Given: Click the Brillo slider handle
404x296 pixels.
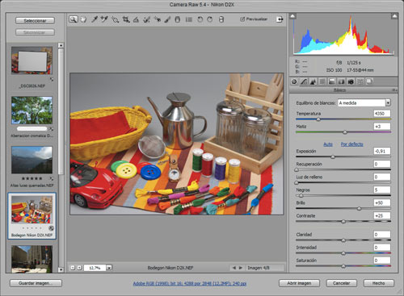Looking at the screenshot, I should click(x=359, y=208).
